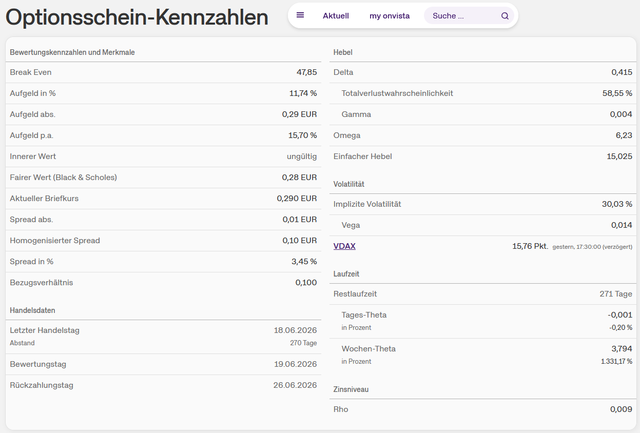Open the VDAX link
This screenshot has width=640, height=433.
point(344,246)
